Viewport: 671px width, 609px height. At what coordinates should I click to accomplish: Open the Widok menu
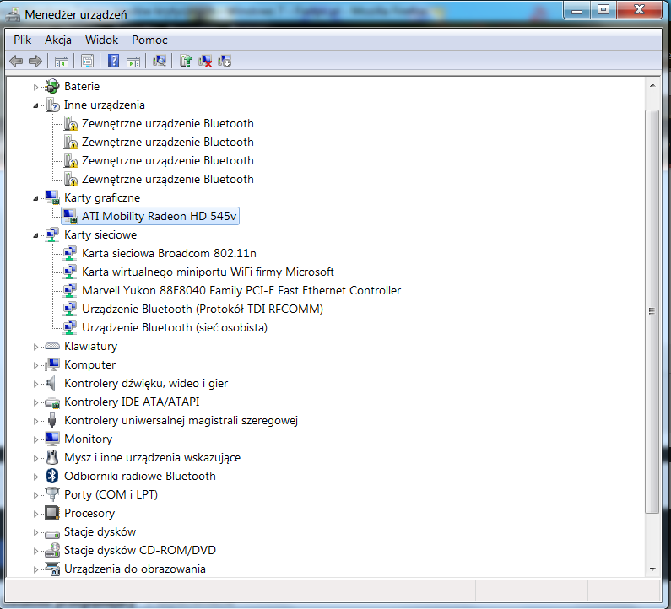coord(101,40)
